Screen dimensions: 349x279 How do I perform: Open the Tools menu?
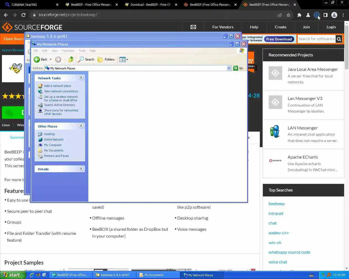[x=82, y=51]
